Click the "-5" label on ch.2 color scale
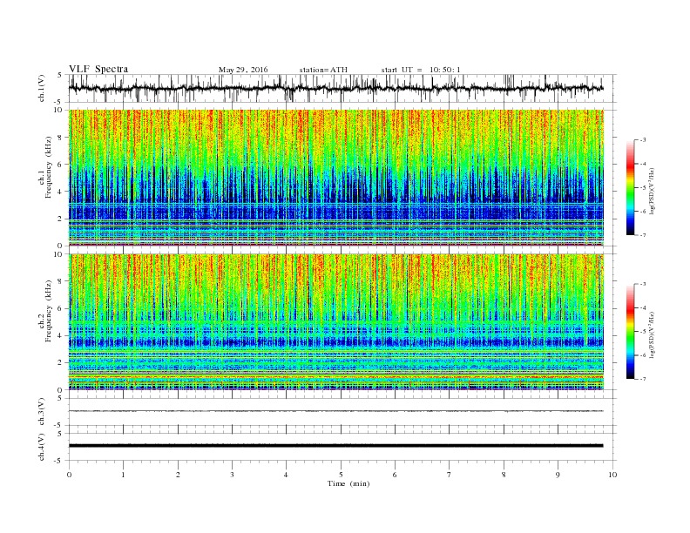This screenshot has height=533, width=690. [642, 332]
